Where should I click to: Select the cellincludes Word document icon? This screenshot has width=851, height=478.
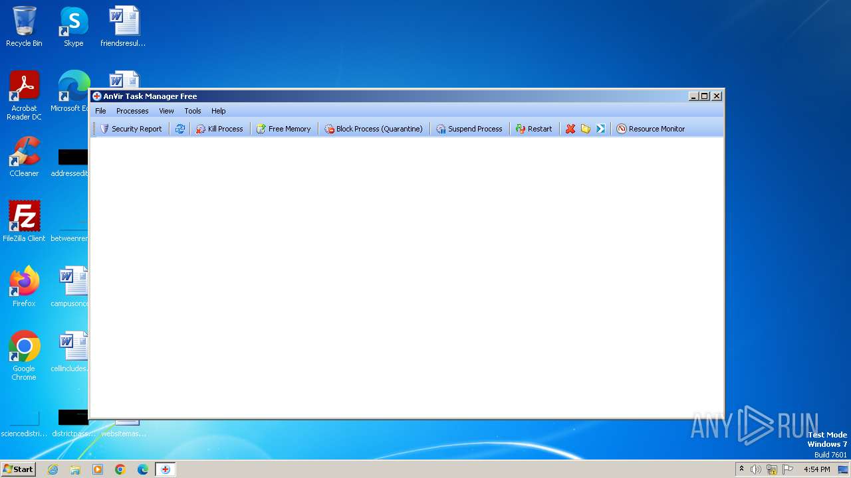(70, 351)
